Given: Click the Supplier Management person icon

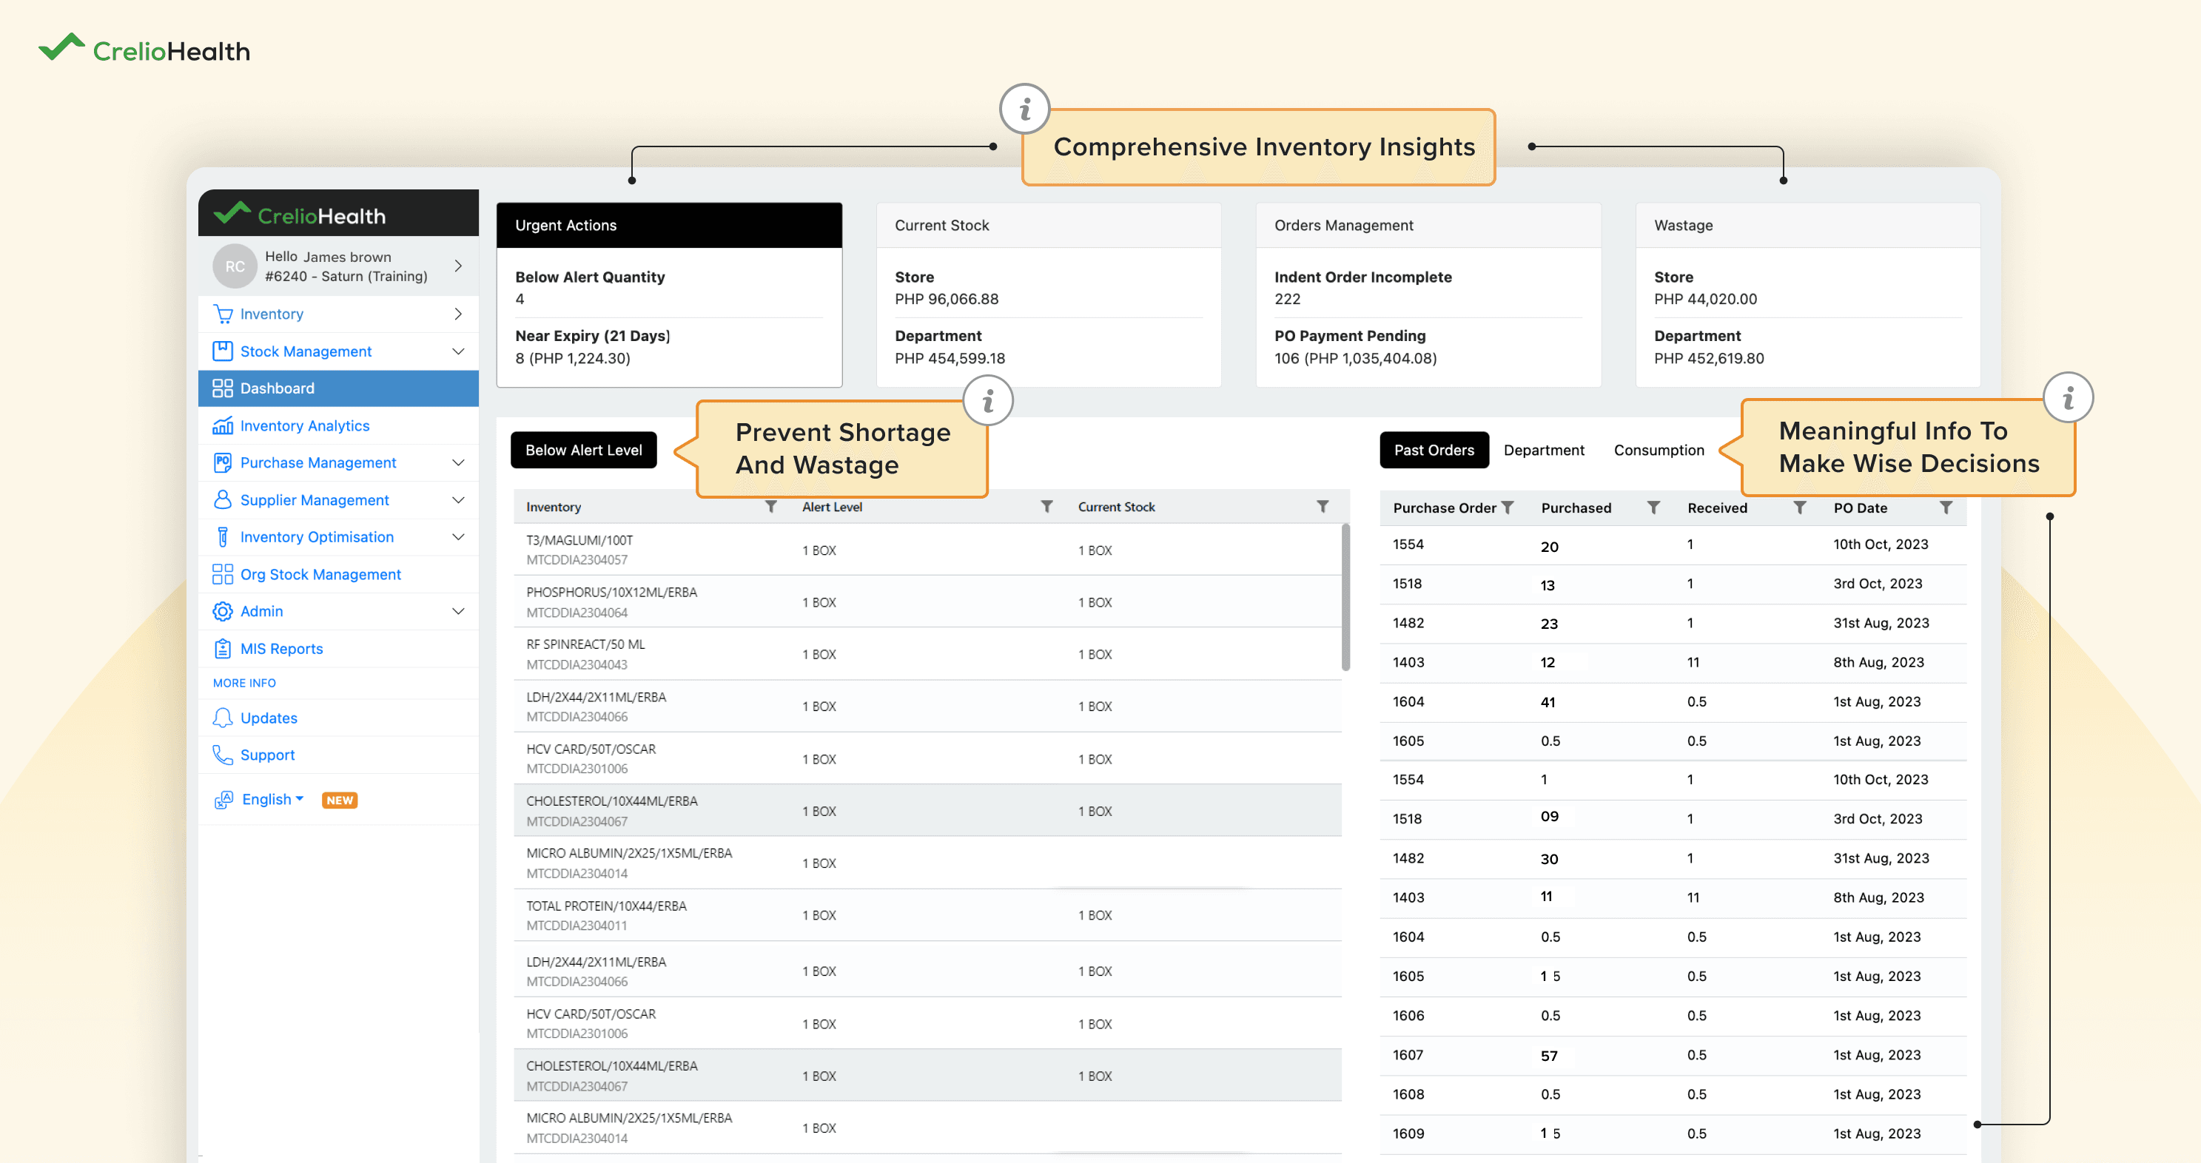Looking at the screenshot, I should pos(222,499).
